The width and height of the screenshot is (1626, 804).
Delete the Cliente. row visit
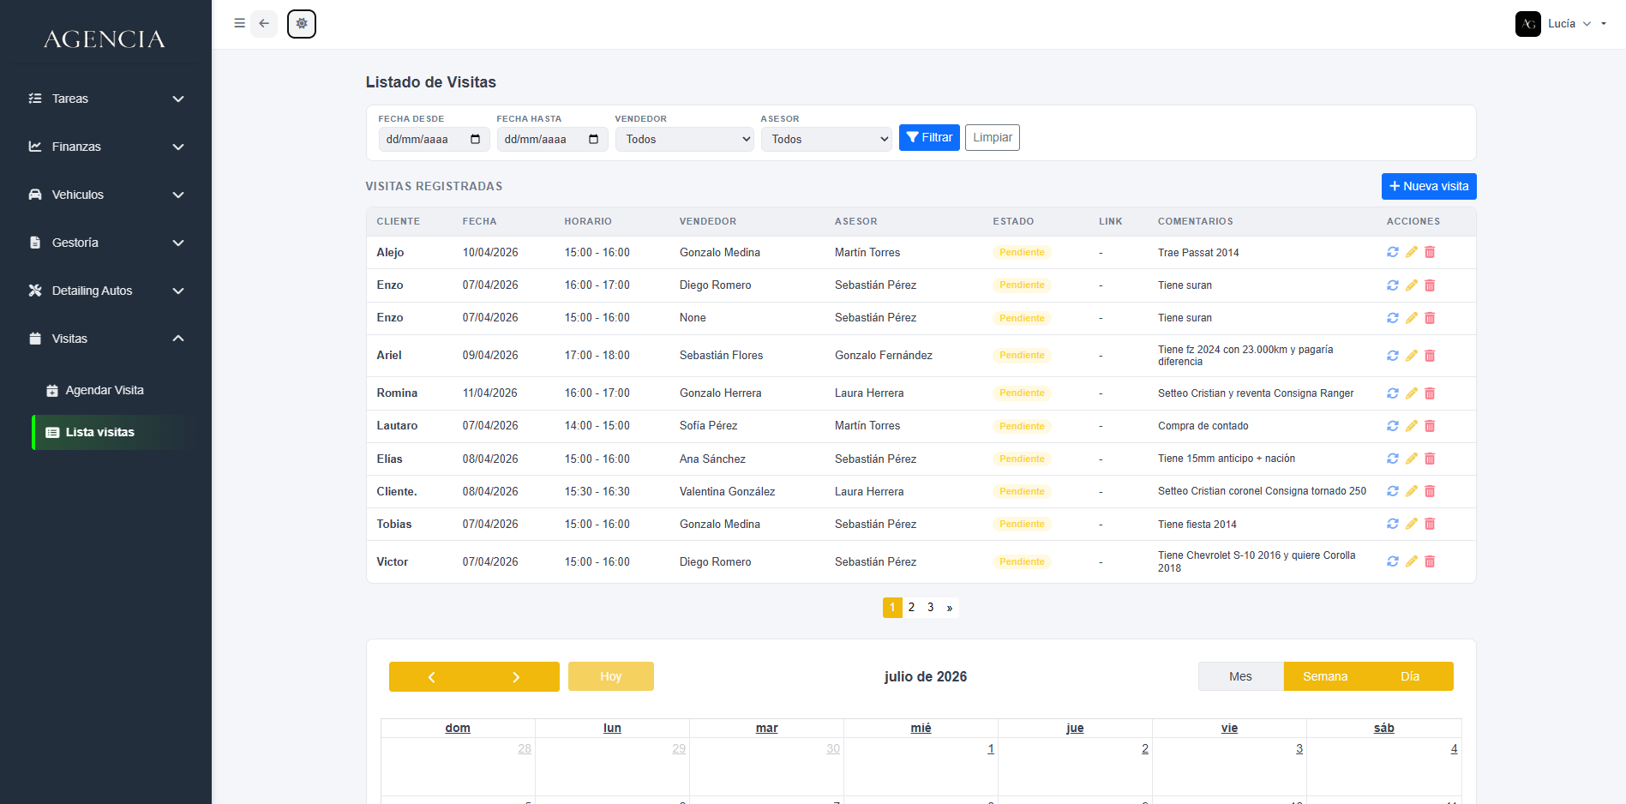tap(1430, 491)
